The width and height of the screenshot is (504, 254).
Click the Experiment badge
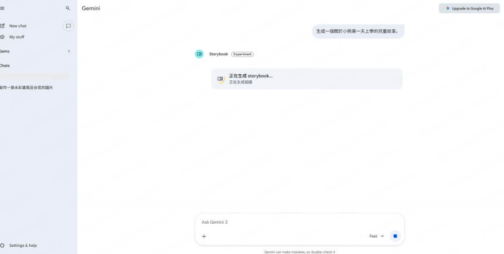[242, 54]
